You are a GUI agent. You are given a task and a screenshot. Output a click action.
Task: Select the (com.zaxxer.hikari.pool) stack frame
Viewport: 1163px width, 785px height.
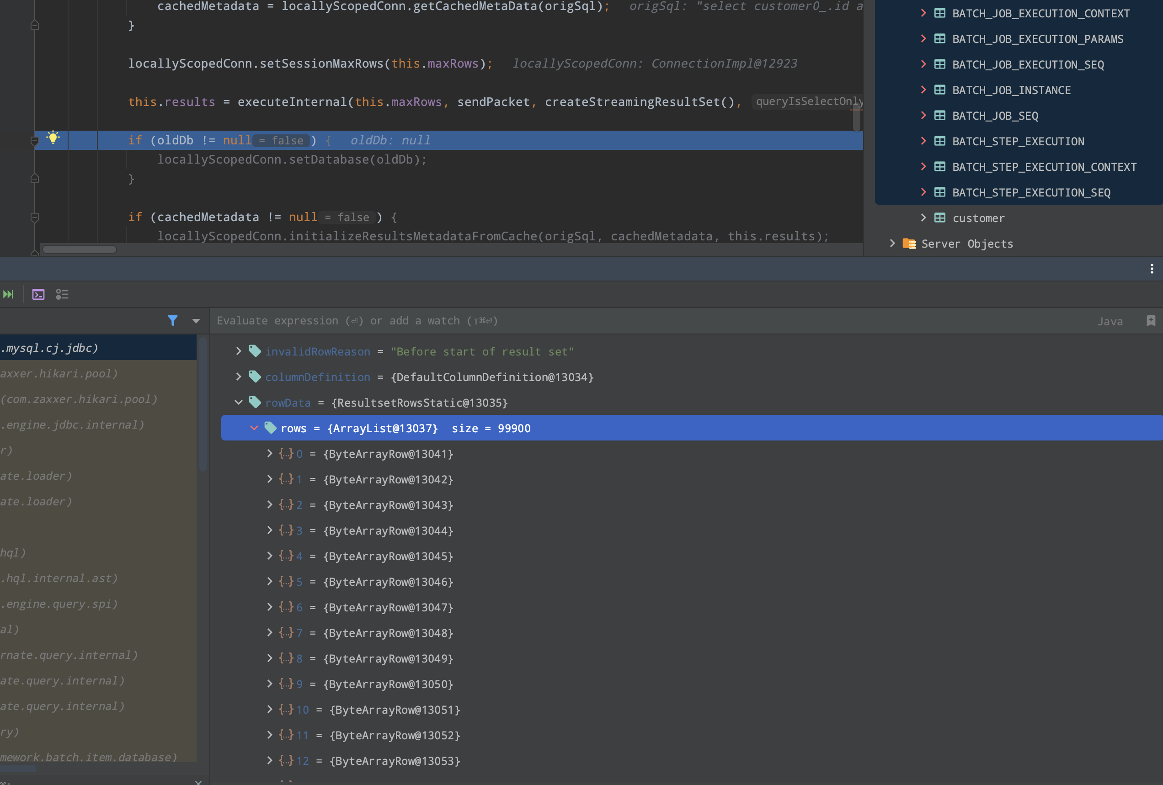[98, 399]
